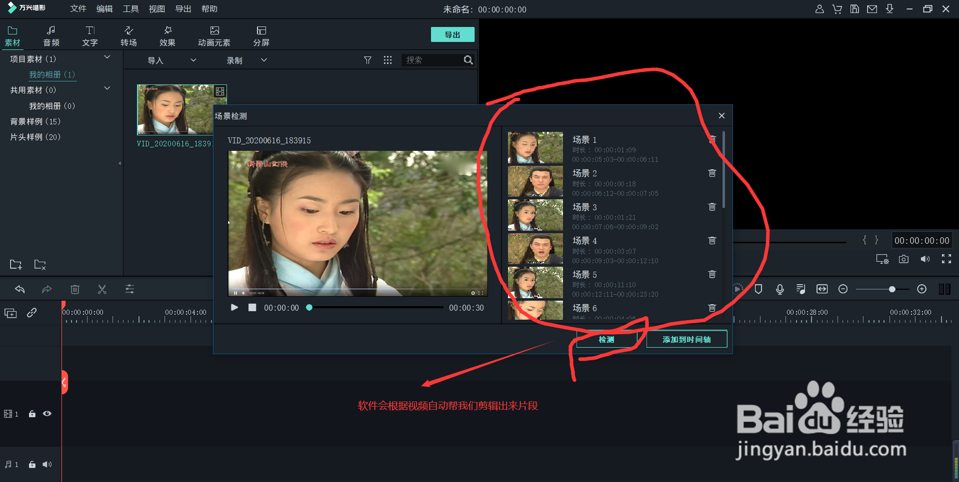Image resolution: width=959 pixels, height=482 pixels.
Task: Open the timeline adjust settings icon
Action: coord(129,289)
